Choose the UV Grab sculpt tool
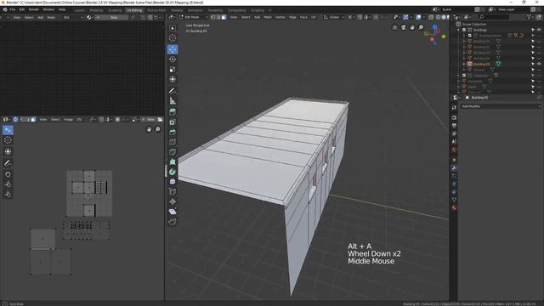 [x=8, y=174]
